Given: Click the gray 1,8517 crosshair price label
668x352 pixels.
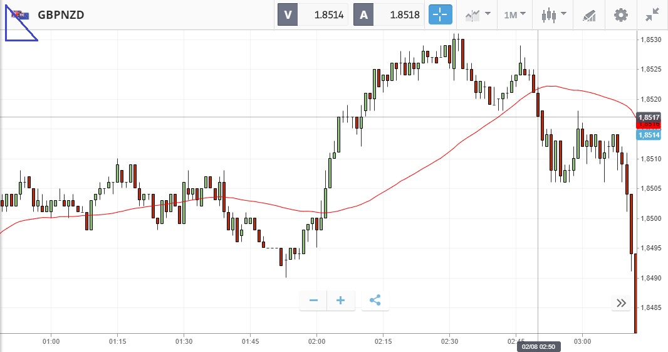Looking at the screenshot, I should (648, 117).
